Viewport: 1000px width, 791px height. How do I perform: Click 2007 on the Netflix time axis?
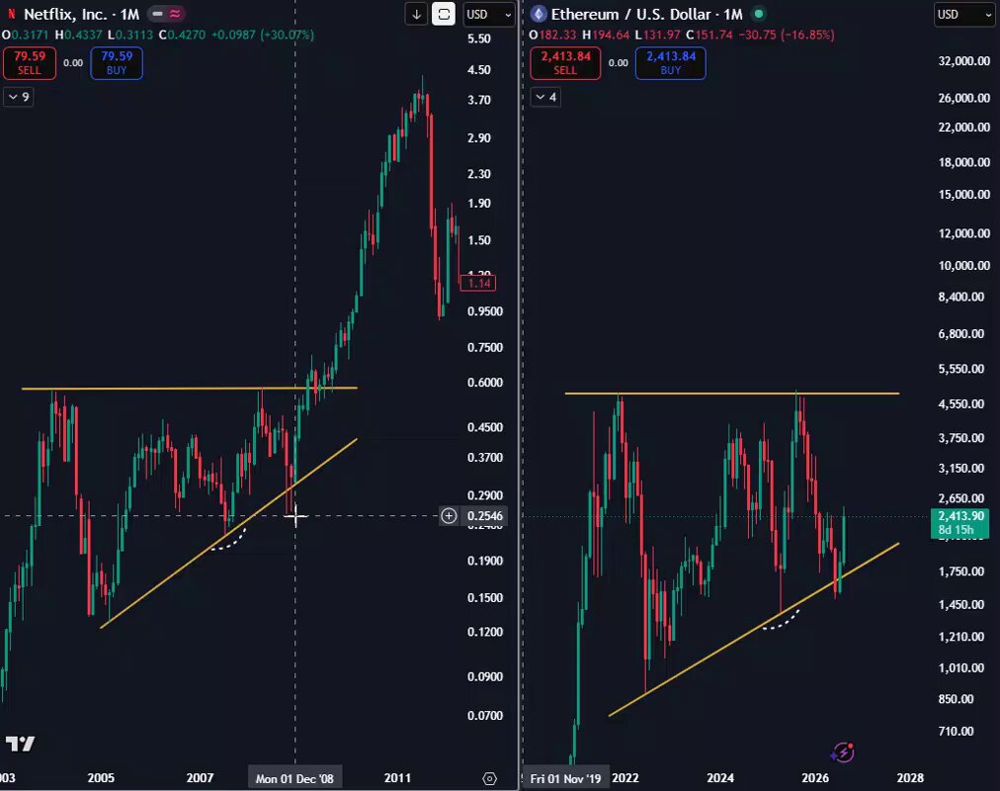click(x=200, y=778)
